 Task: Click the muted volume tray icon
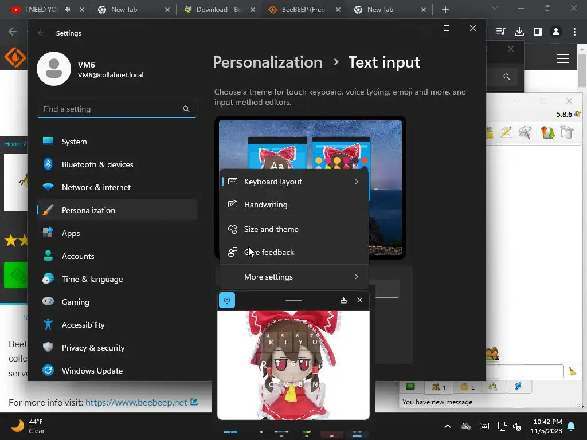tap(517, 426)
